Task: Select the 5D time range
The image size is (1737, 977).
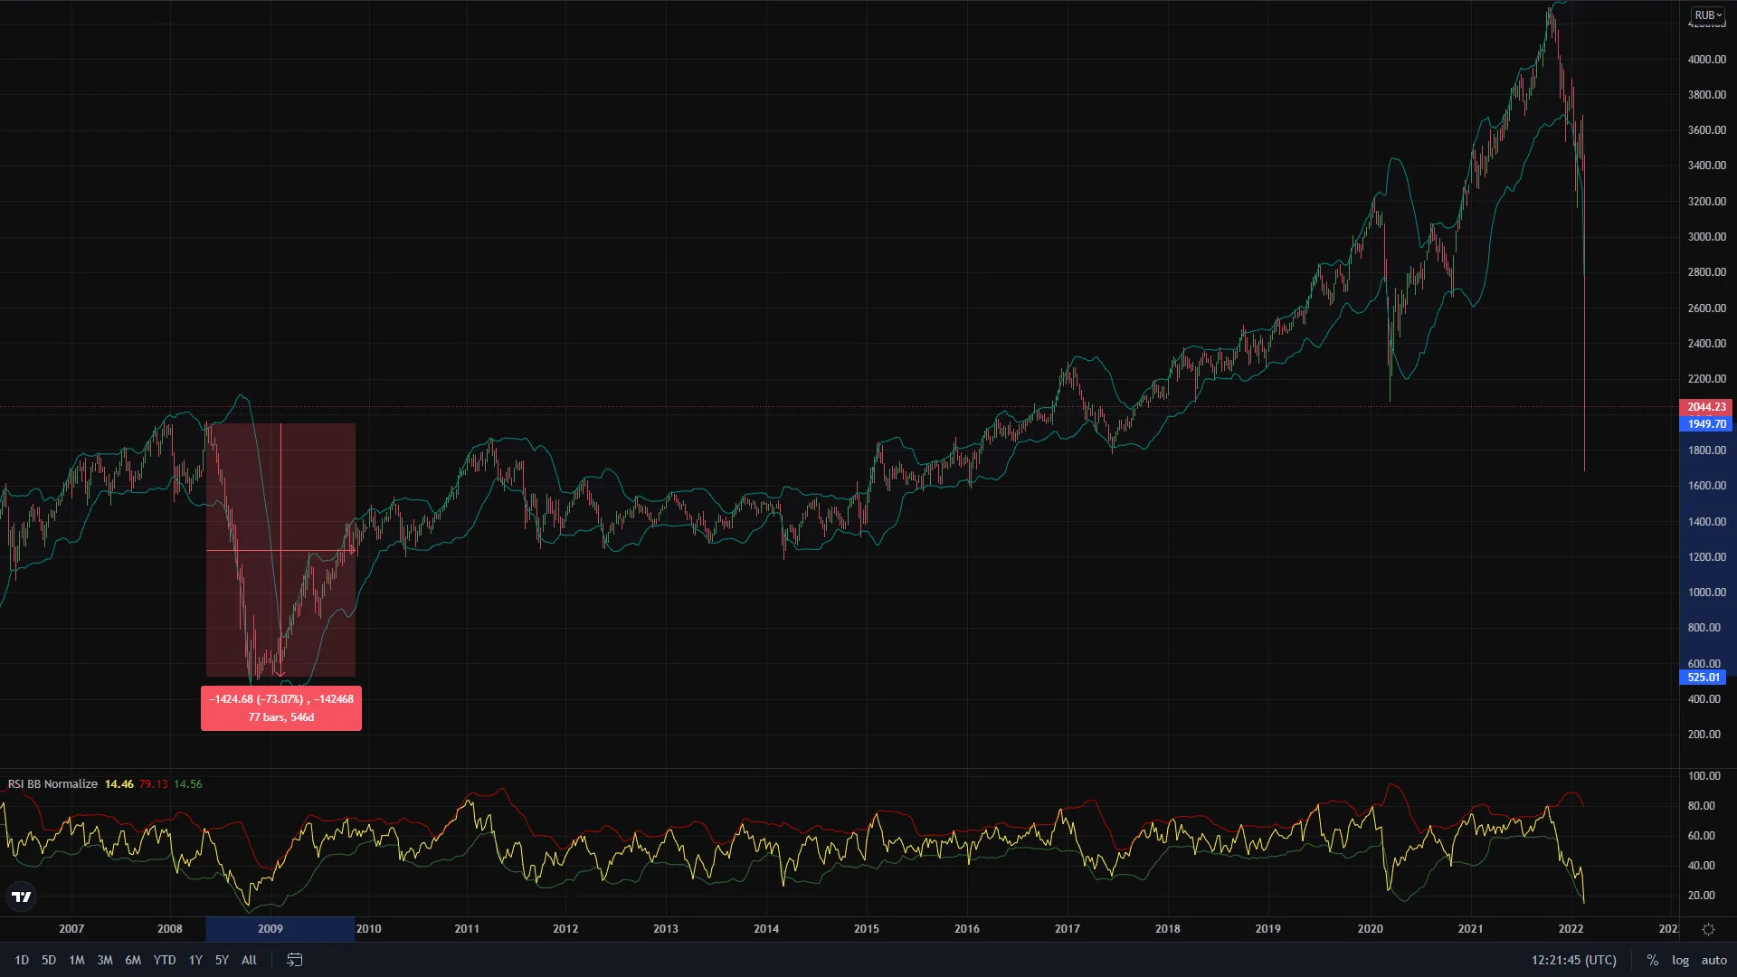Action: click(49, 960)
